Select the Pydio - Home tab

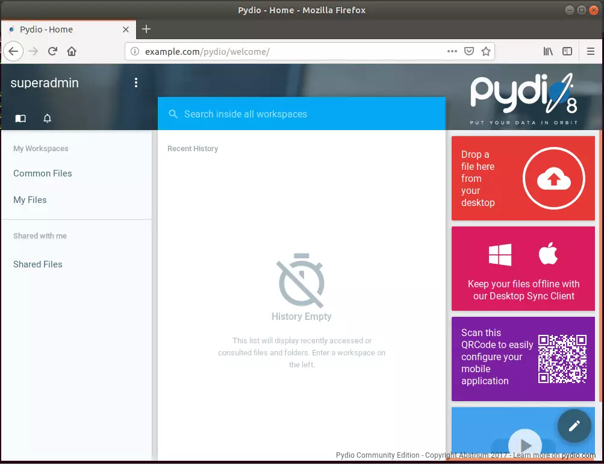pos(69,30)
